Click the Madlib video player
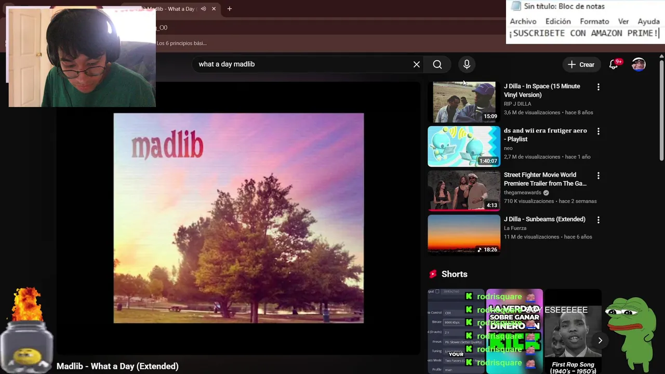 238,218
